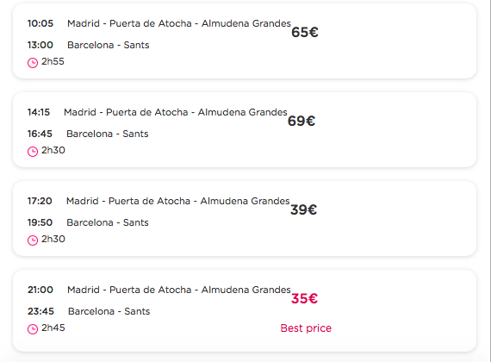This screenshot has height=362, width=491.
Task: Click the Madrid station name on the 10:05 train
Action: [179, 23]
